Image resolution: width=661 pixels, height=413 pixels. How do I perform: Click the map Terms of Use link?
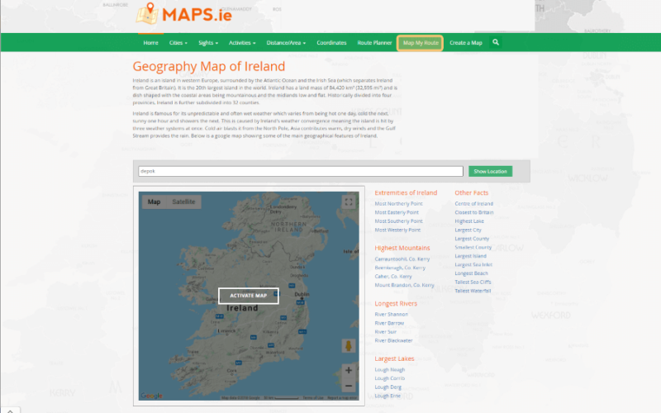point(313,398)
